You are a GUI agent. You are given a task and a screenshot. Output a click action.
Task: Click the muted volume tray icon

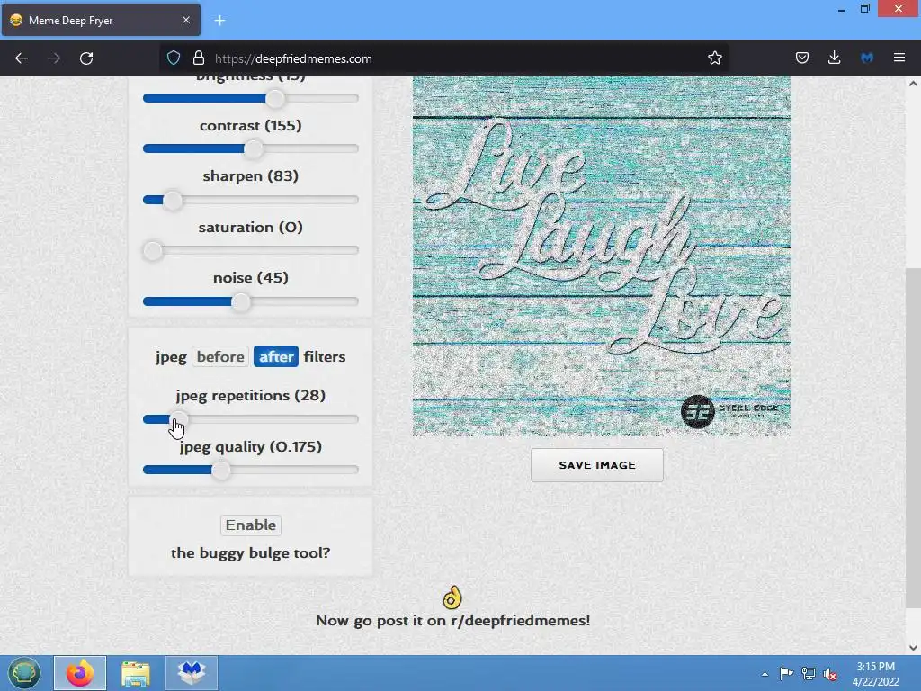830,674
